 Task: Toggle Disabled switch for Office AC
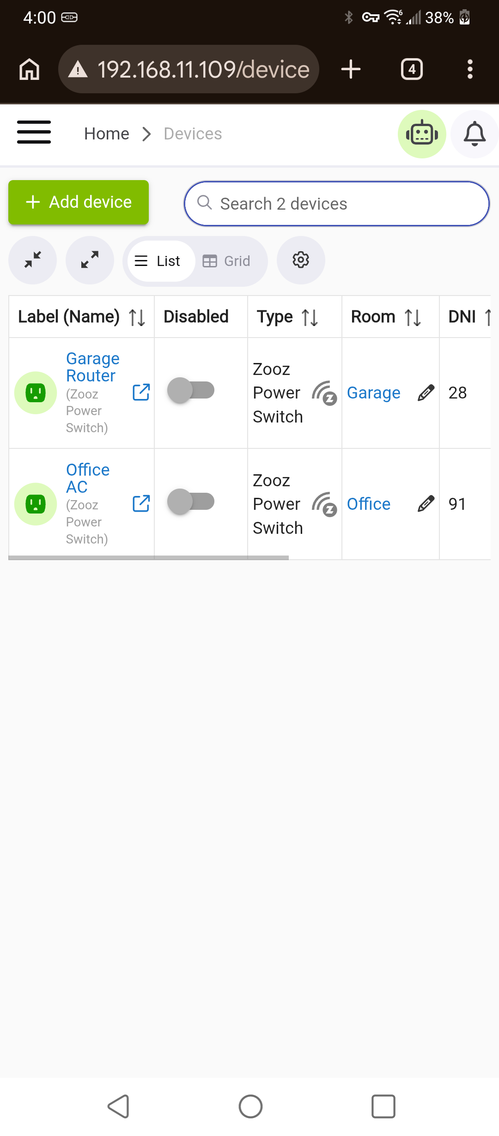pos(191,502)
